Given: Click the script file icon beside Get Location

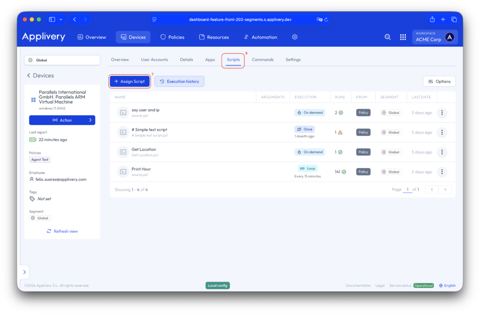Looking at the screenshot, I should tap(123, 152).
